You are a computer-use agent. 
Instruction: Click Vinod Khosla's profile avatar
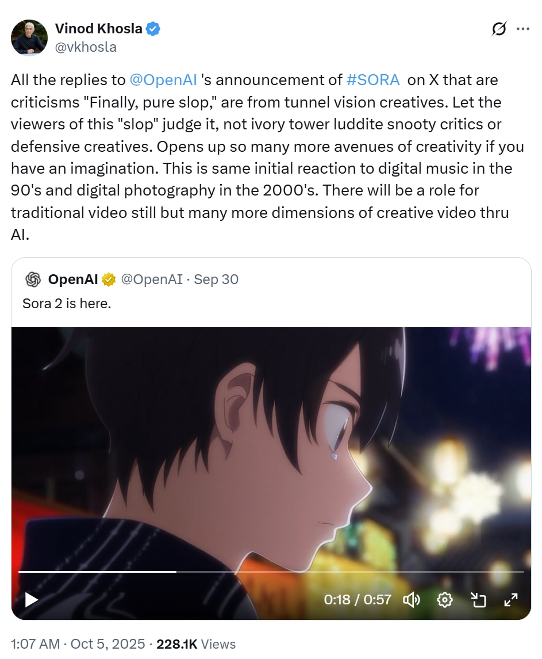29,37
